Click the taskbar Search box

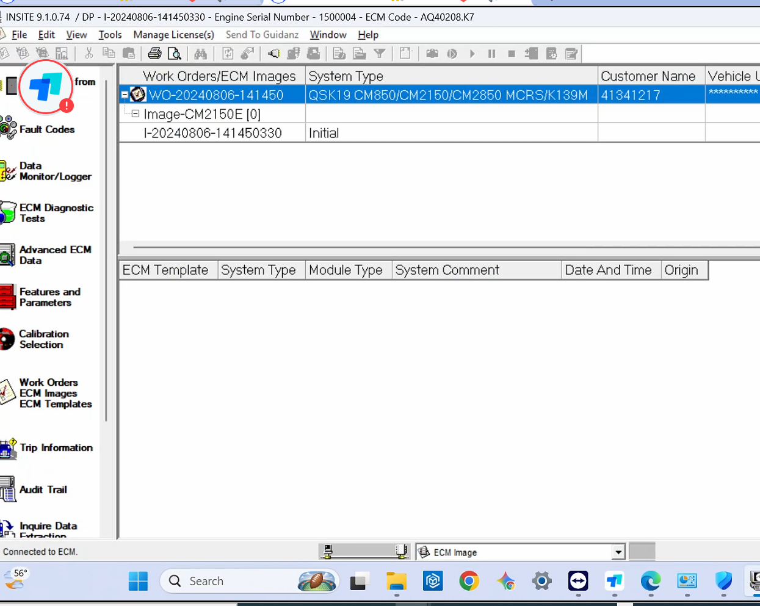tap(249, 581)
